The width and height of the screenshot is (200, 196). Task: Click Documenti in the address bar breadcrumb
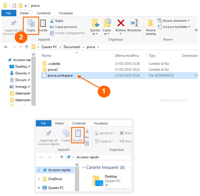(72, 47)
